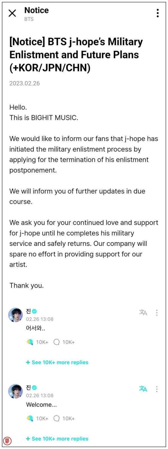Screen dimensions: 168x449
Task: Expand See 10K+ more replies under Welcome comment
Action: point(57,439)
